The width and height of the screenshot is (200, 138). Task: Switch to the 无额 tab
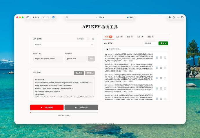pos(119,37)
